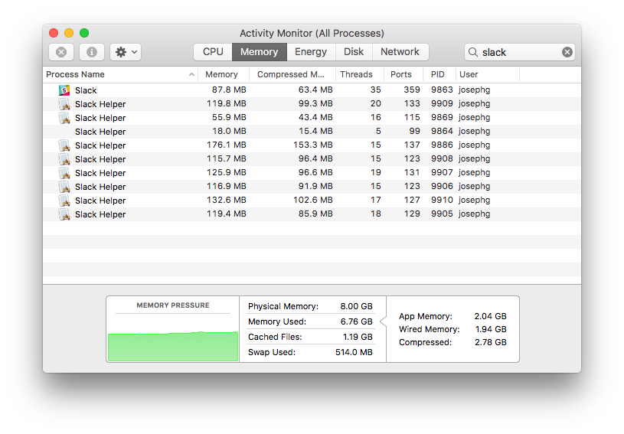Zoom the window with green button
The image size is (624, 434).
point(84,33)
